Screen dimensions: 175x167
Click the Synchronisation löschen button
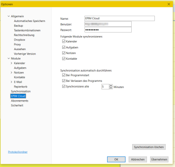149,147
